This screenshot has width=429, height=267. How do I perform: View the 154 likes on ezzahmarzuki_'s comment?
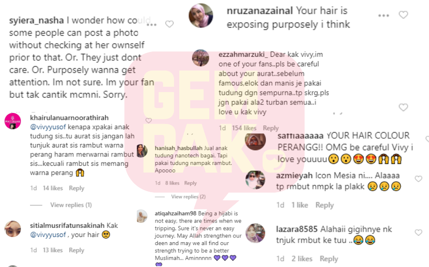[x=244, y=128]
